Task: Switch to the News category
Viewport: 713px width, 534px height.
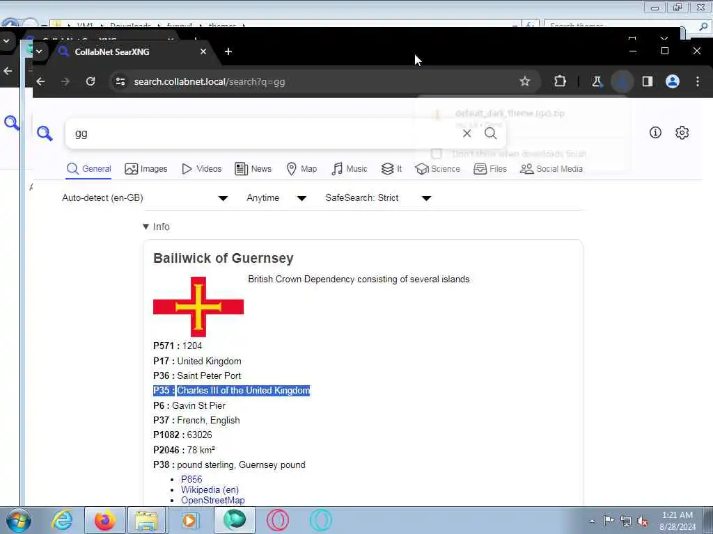Action: (x=253, y=169)
